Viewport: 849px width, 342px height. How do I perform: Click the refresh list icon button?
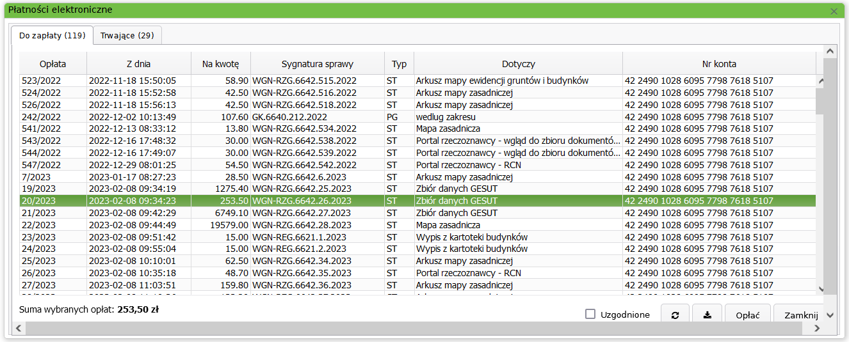[x=675, y=315]
